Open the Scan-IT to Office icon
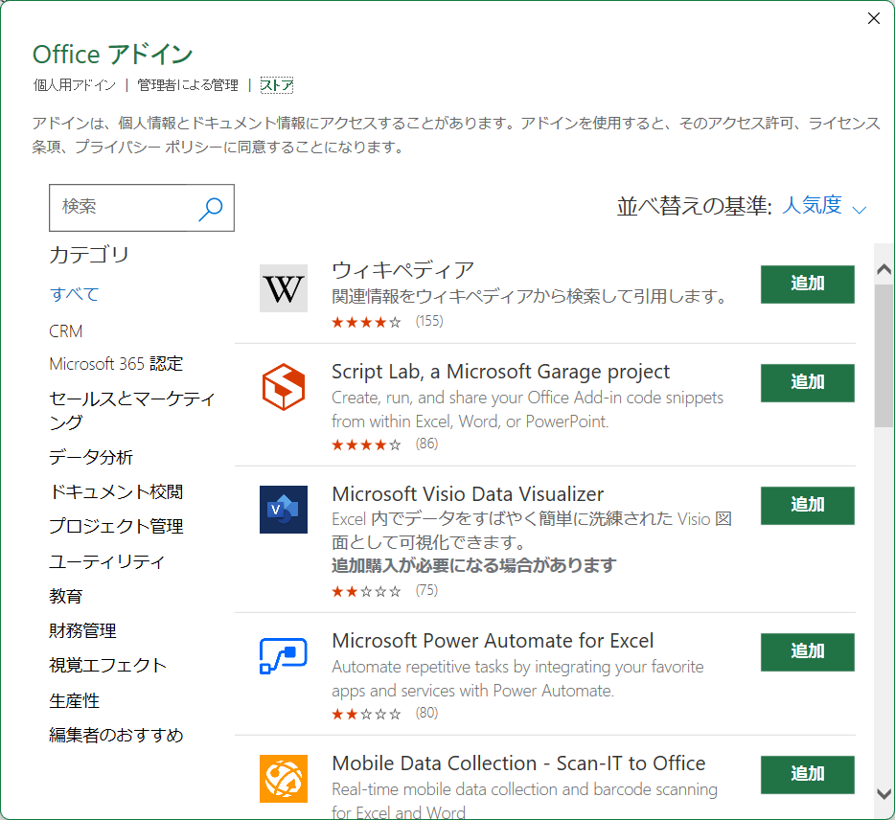The width and height of the screenshot is (895, 820). 283,779
